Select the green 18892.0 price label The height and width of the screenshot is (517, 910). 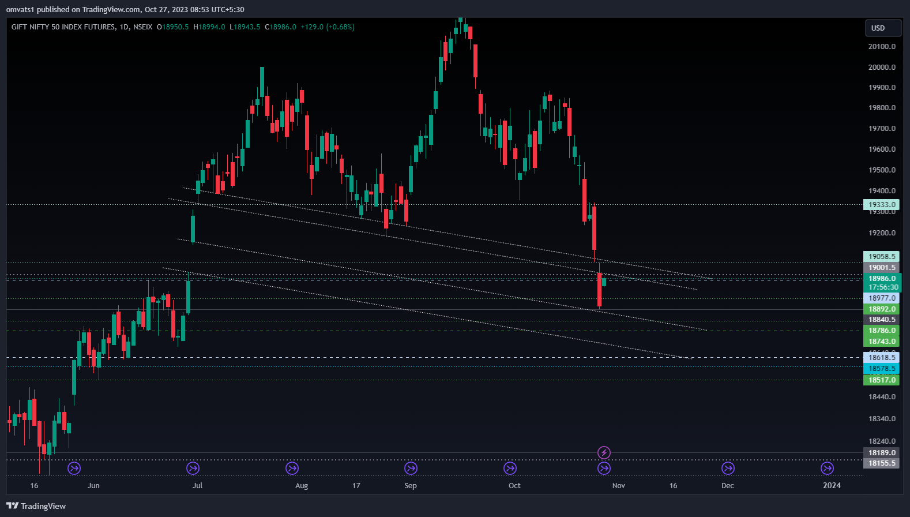882,309
